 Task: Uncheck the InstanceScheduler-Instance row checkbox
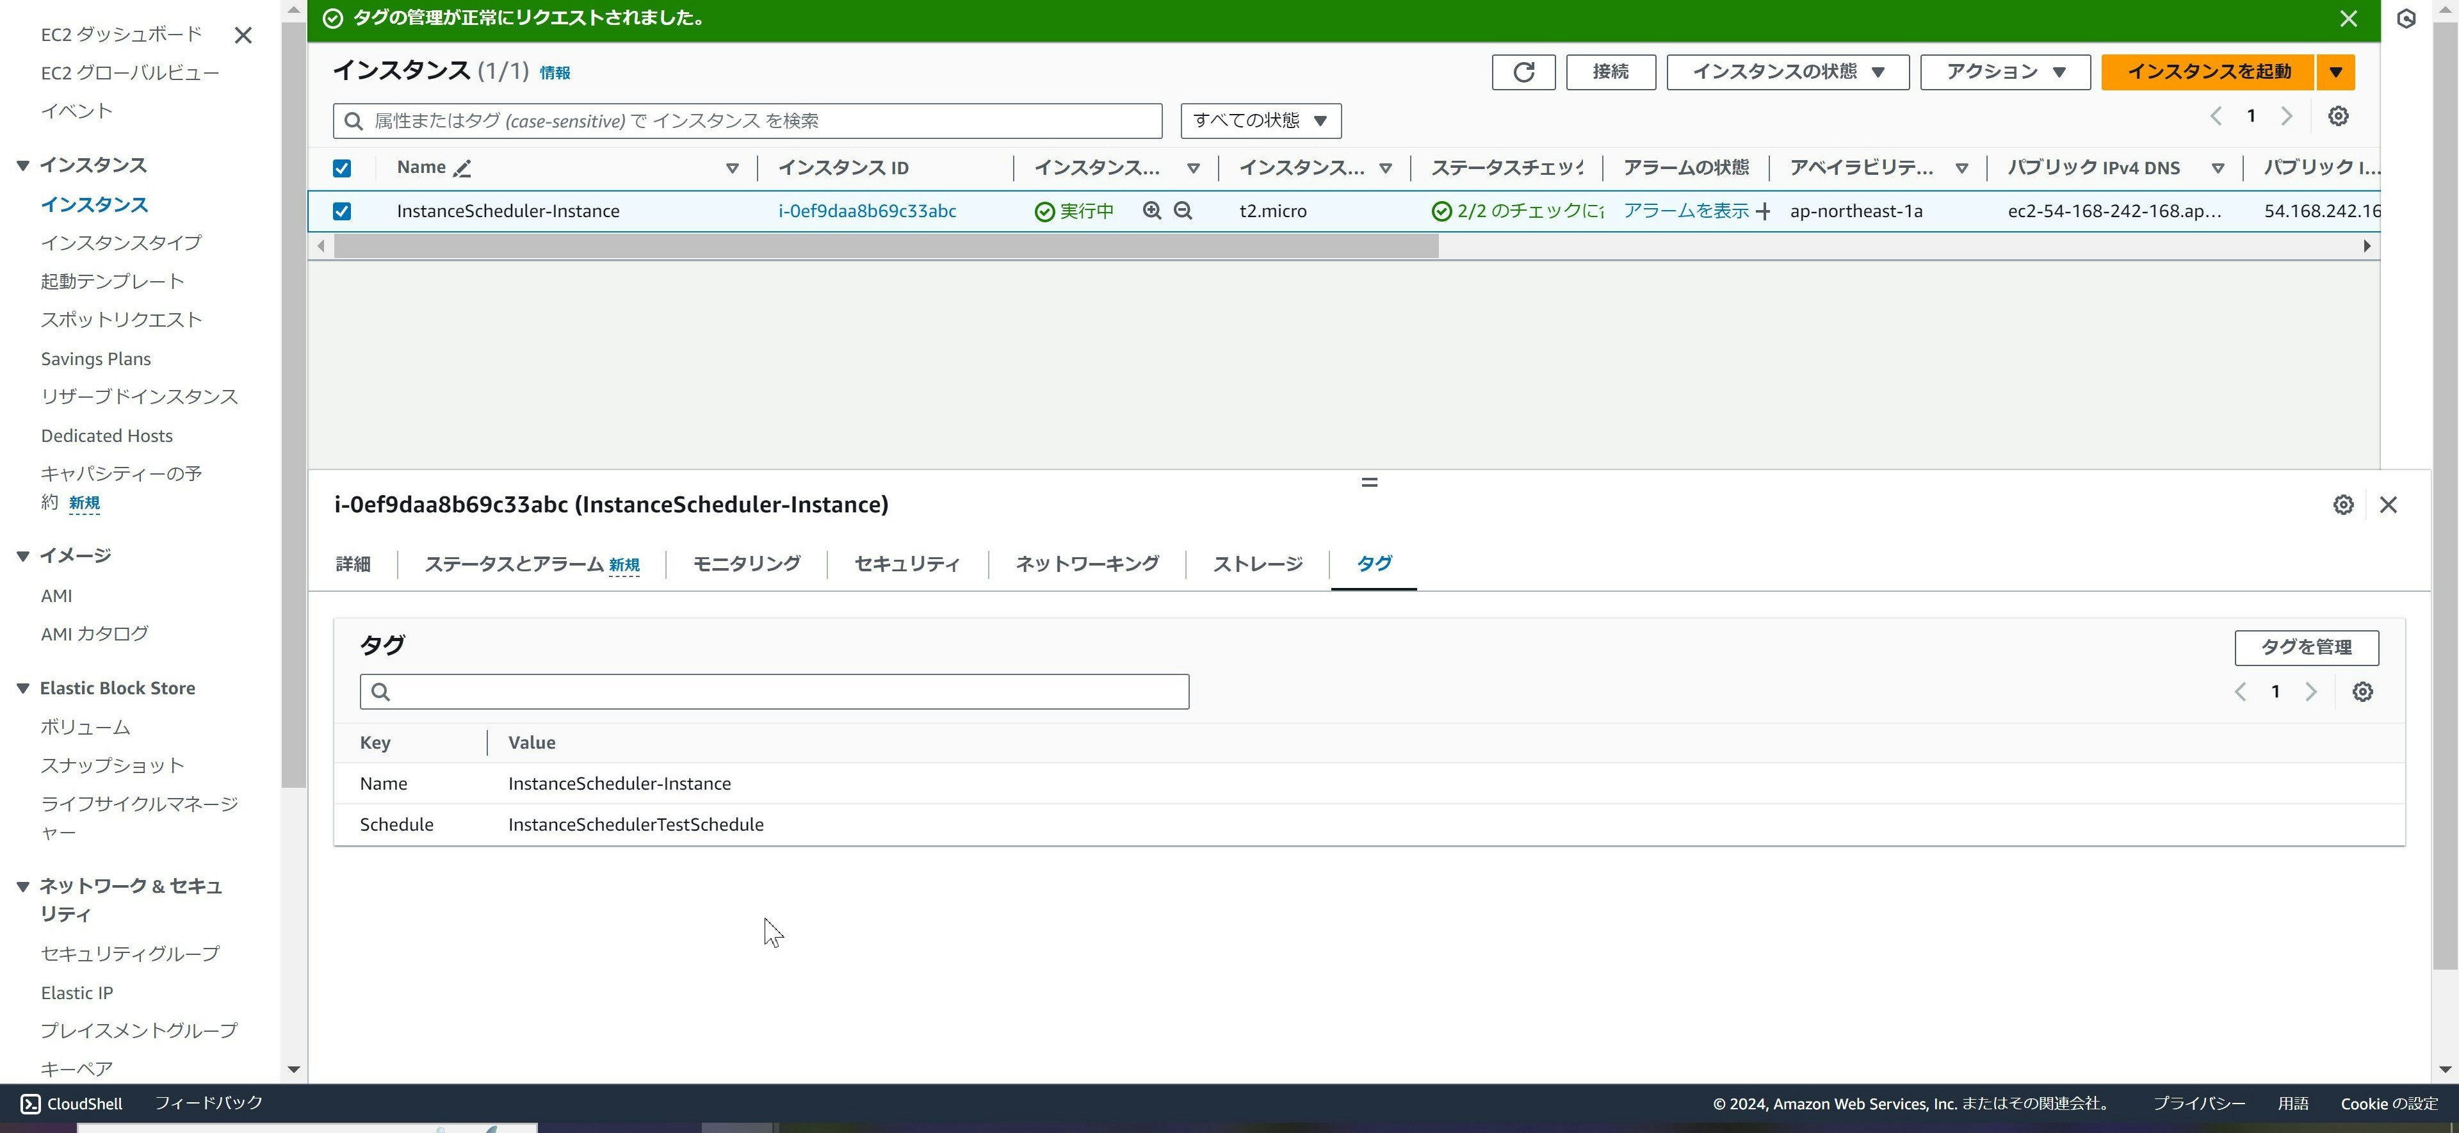pos(342,211)
